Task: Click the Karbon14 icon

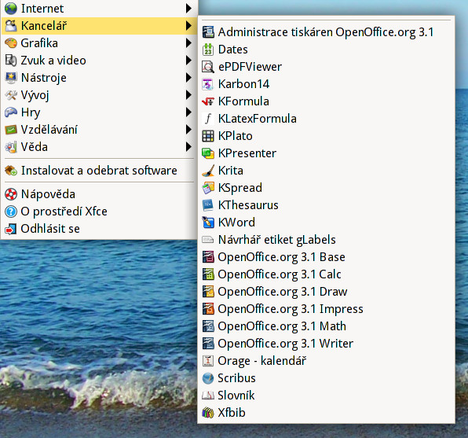Action: (208, 84)
